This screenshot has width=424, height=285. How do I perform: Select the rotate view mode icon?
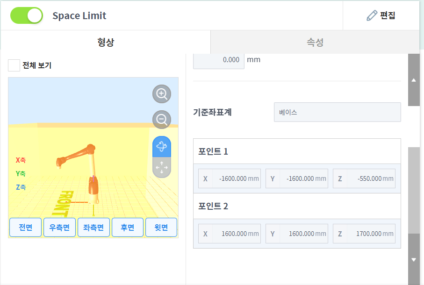[162, 146]
